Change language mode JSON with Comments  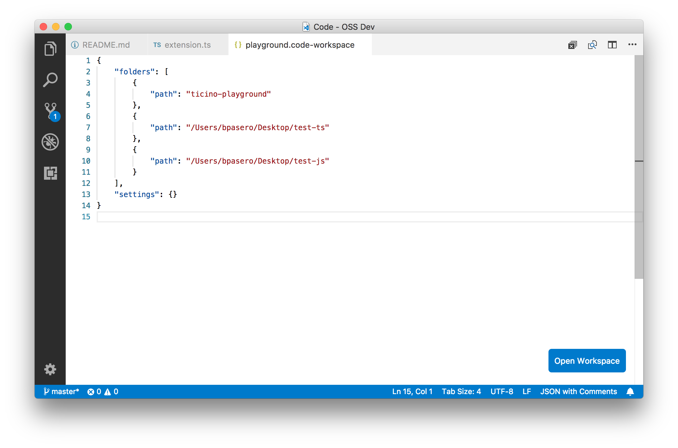[579, 391]
